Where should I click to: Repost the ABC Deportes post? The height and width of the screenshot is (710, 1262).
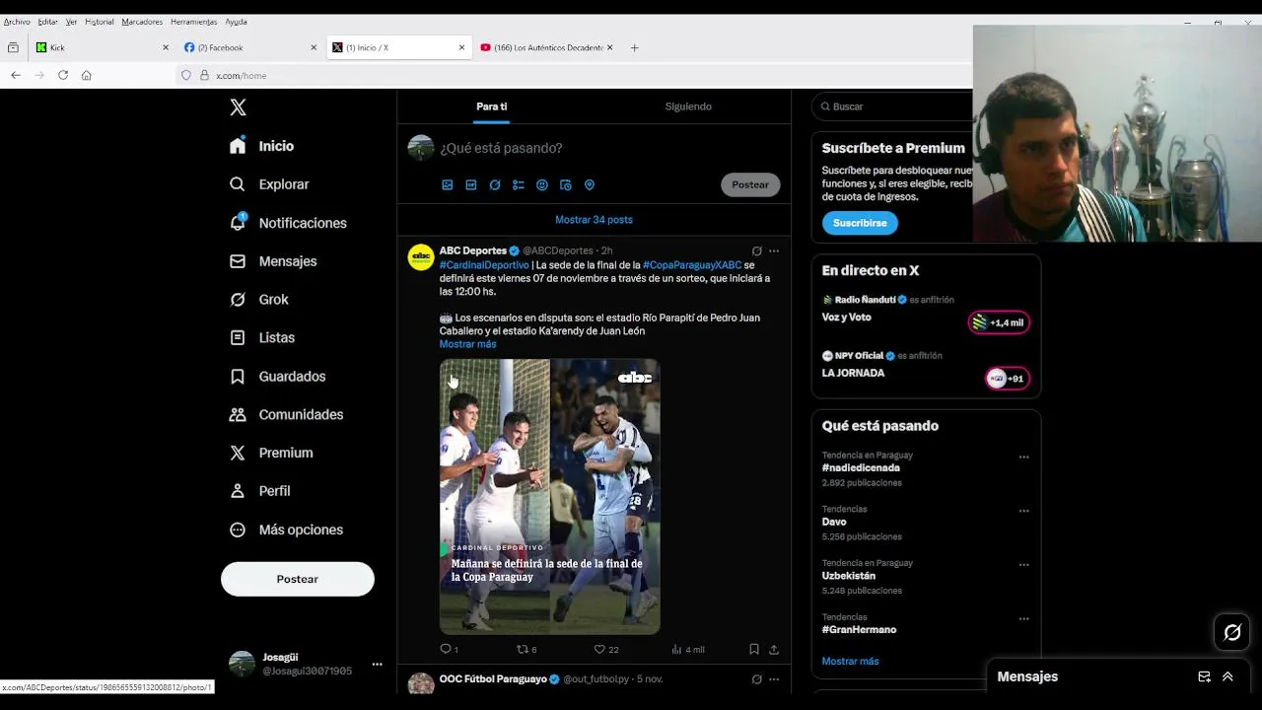[526, 649]
